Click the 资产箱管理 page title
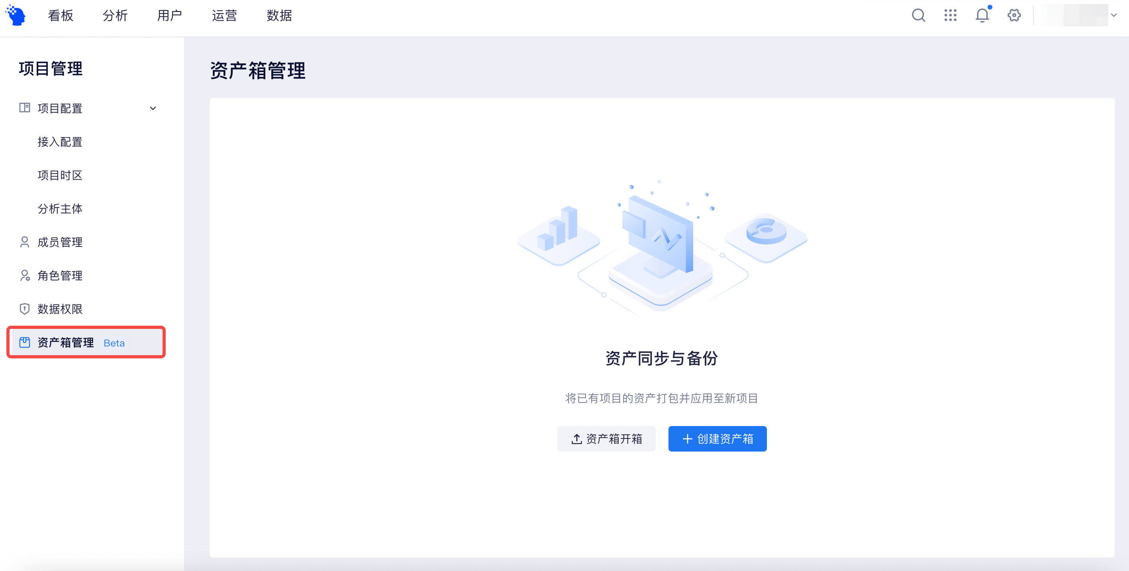Screen dimensions: 1129x571 click(258, 70)
